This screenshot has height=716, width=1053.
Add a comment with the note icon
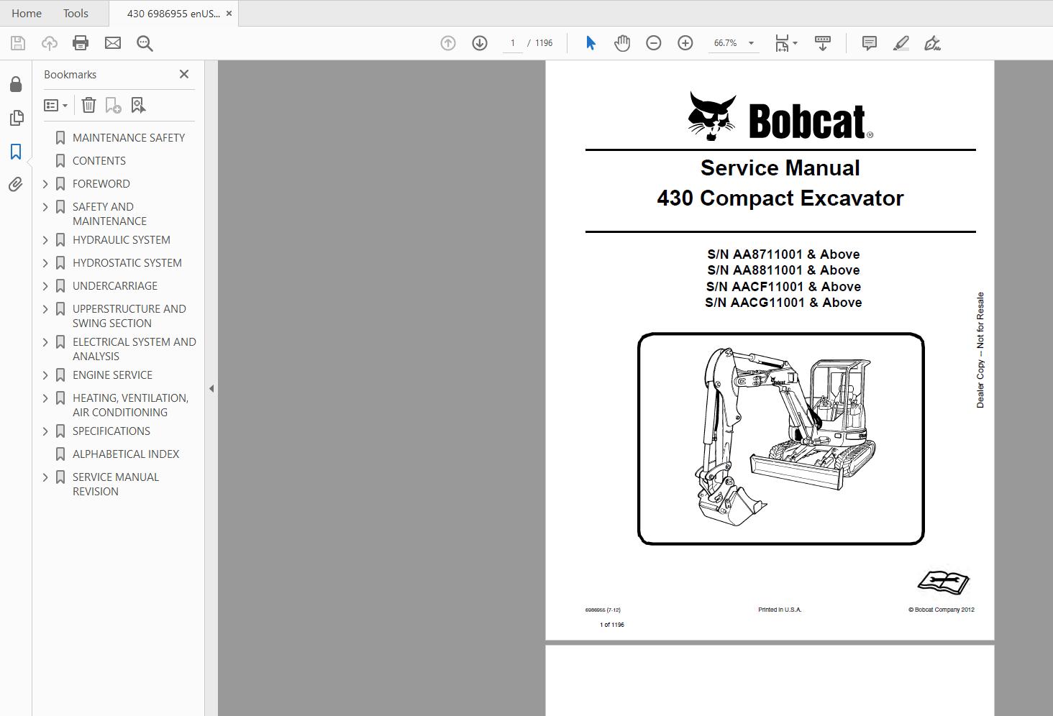(870, 43)
